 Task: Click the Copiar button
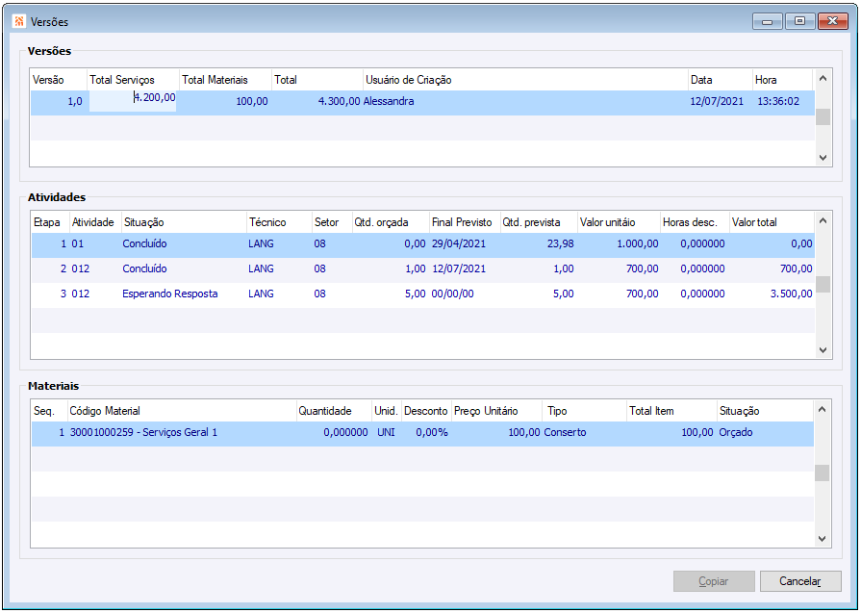713,581
